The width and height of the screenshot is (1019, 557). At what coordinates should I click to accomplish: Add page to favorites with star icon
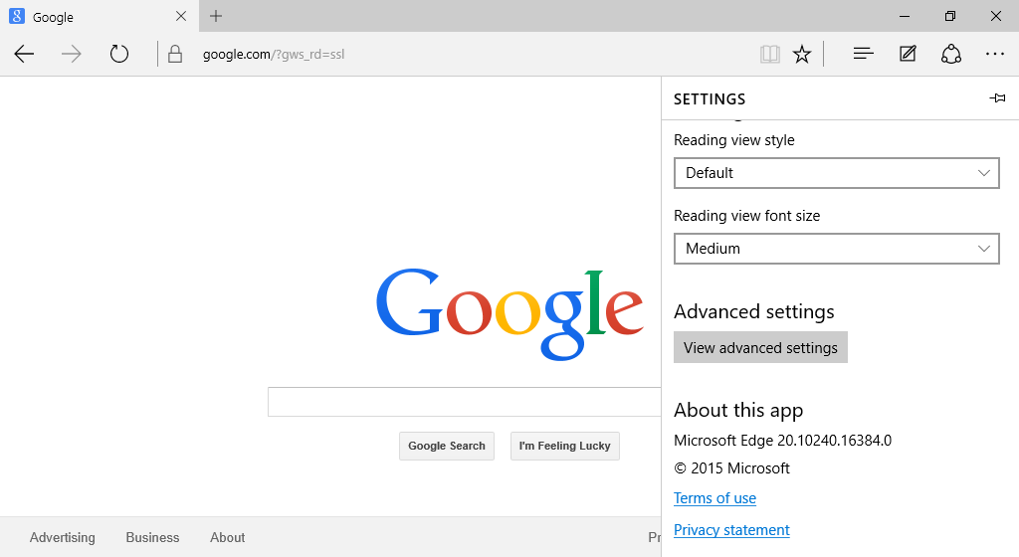[802, 54]
